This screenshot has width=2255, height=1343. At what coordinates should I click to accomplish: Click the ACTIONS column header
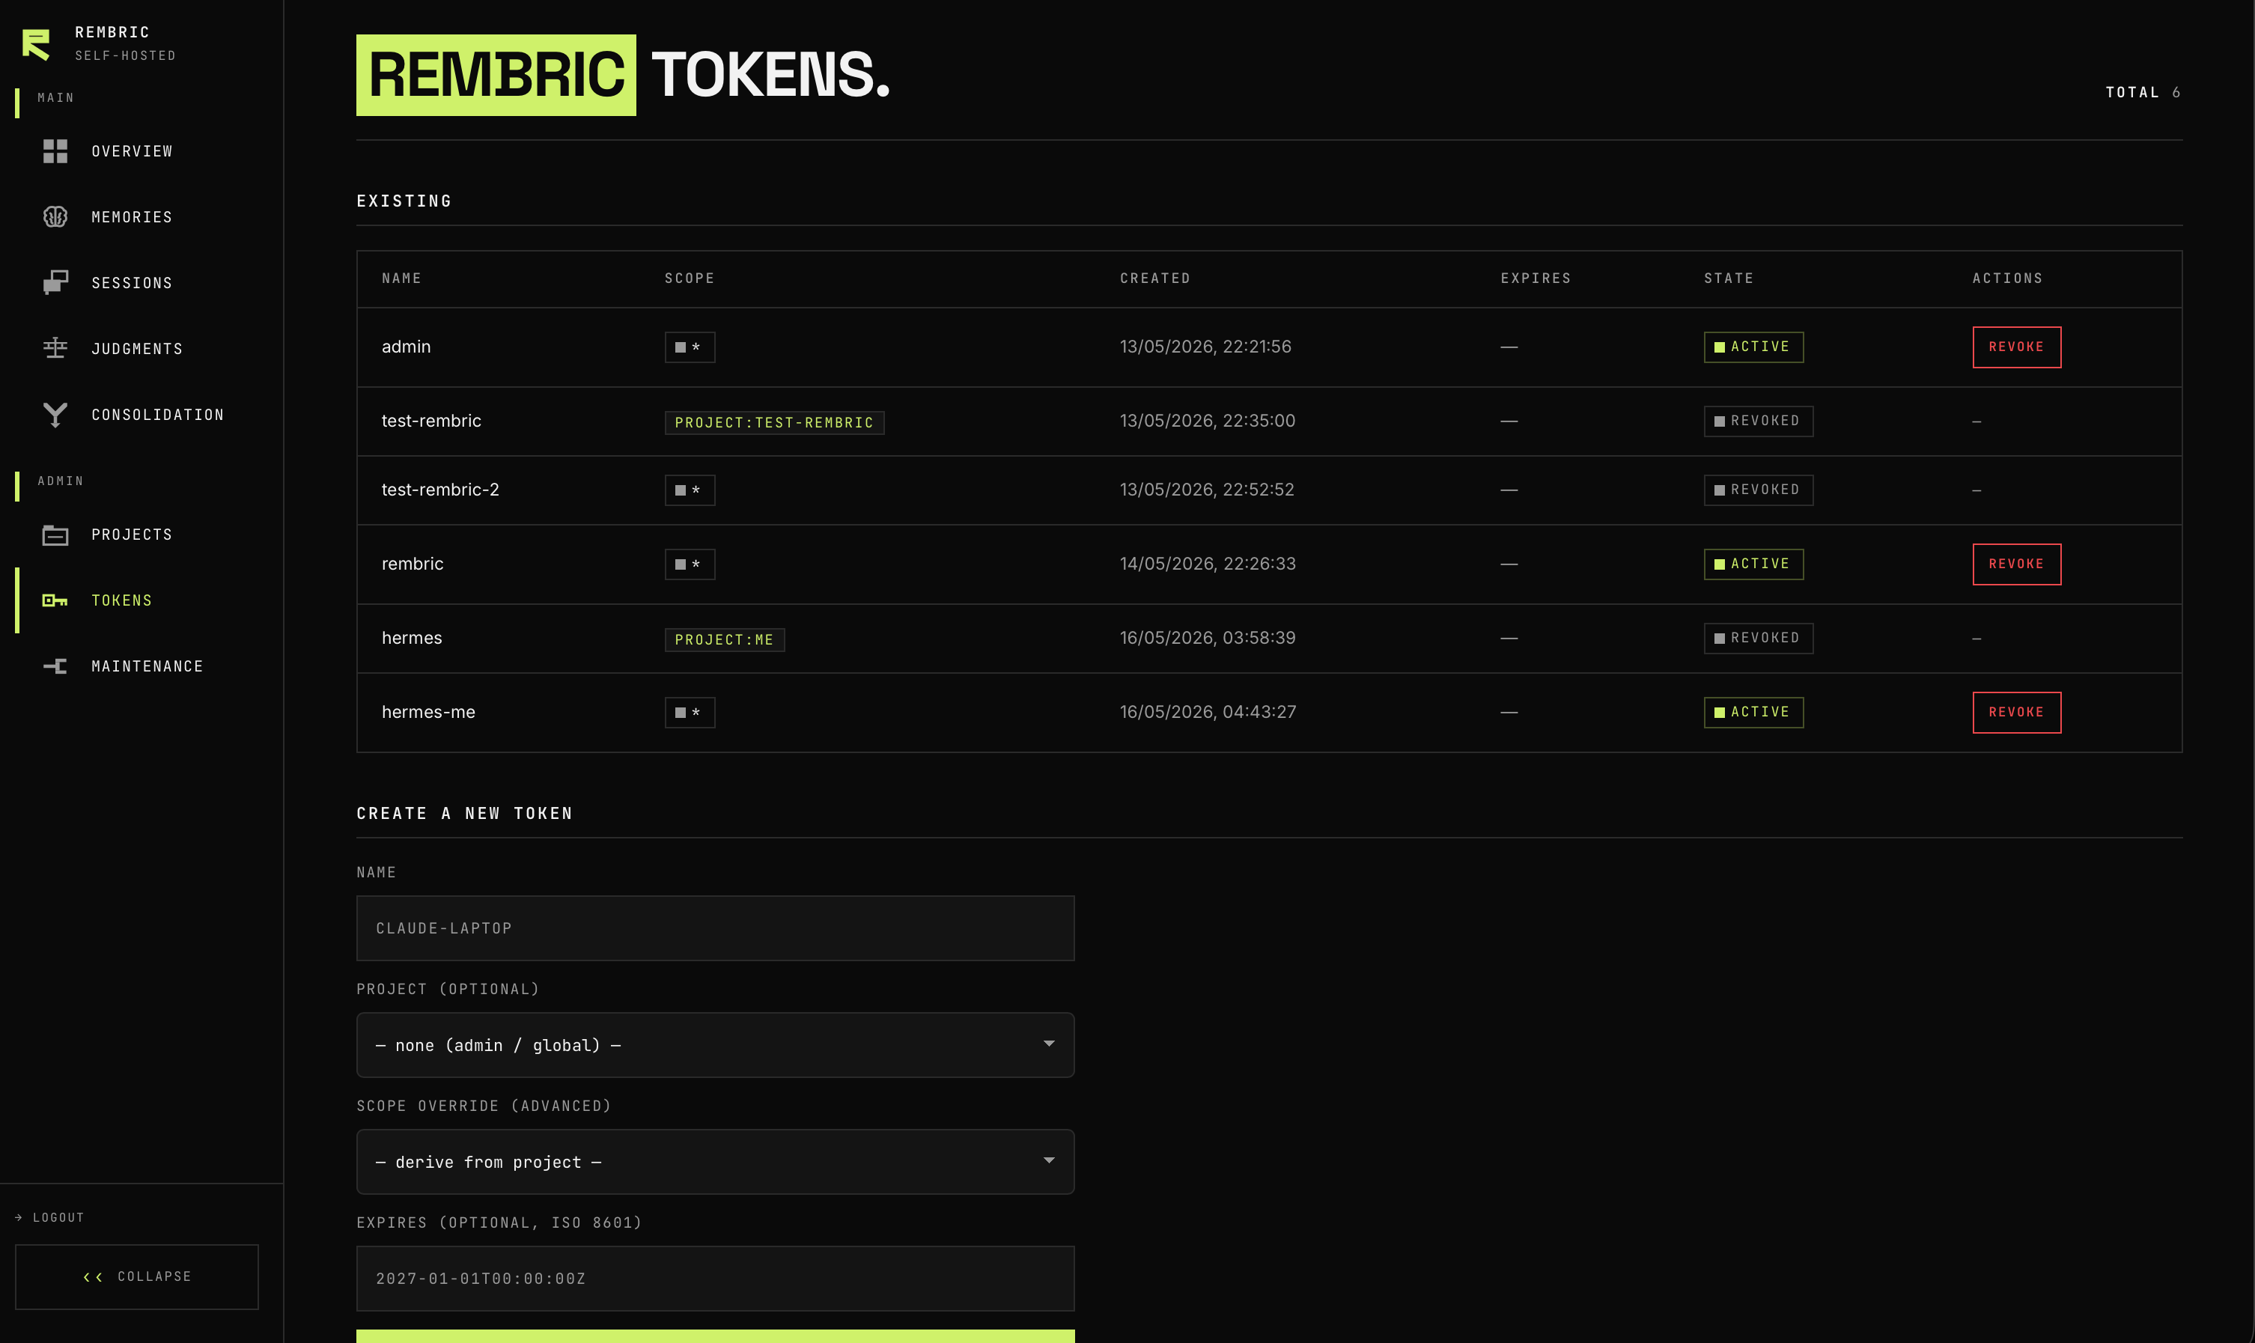(x=2007, y=278)
